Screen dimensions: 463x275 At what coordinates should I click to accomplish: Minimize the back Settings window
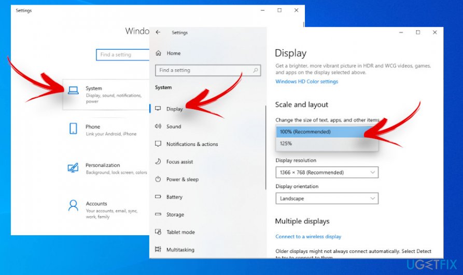[262, 10]
